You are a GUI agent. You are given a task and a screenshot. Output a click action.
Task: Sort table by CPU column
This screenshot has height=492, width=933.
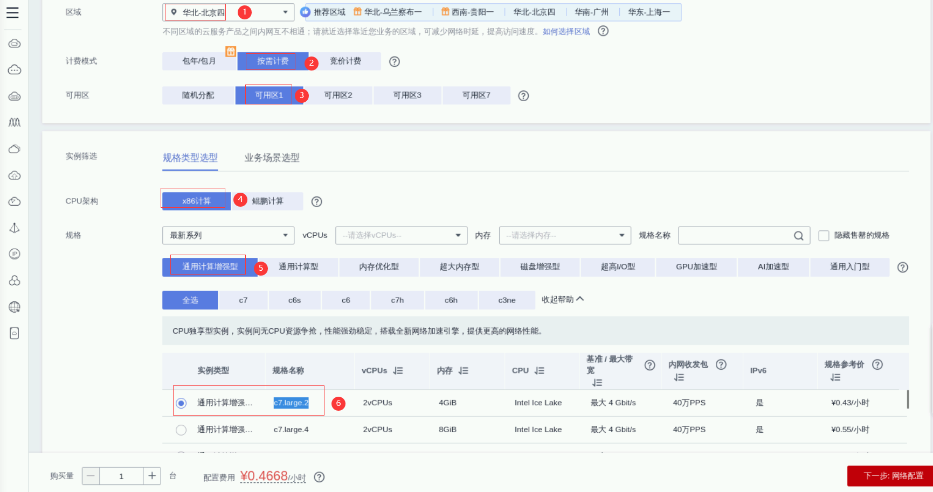[x=540, y=370]
